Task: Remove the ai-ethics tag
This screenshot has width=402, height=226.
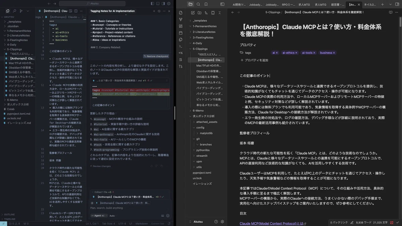Action: (296, 53)
